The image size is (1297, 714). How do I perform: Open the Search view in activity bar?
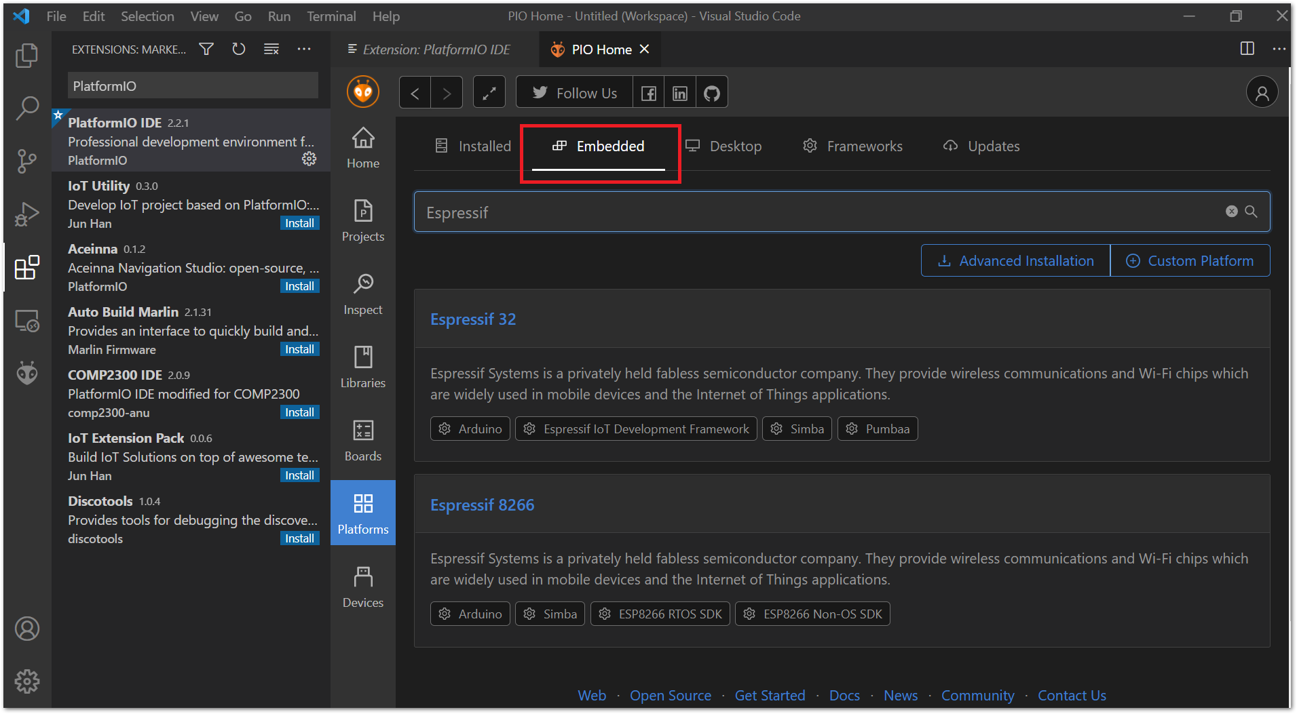(26, 107)
